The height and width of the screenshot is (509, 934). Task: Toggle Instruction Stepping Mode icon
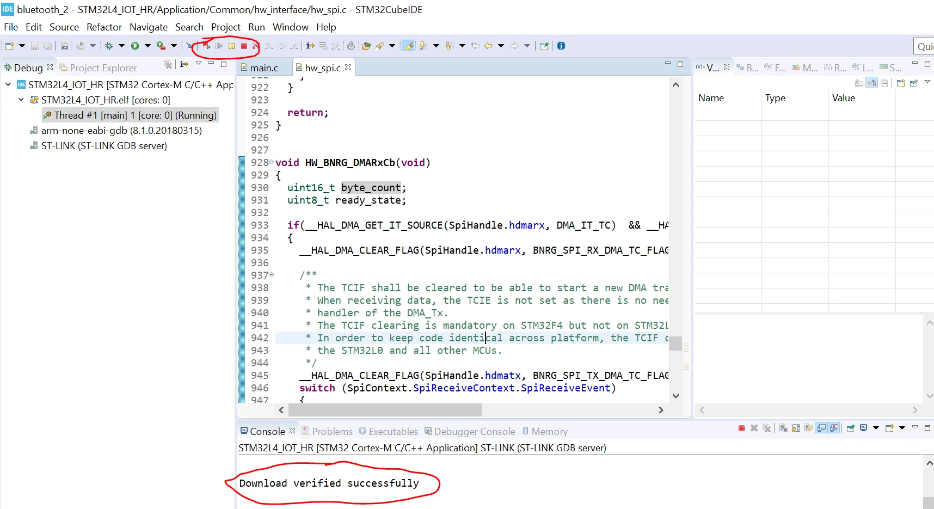pyautogui.click(x=310, y=46)
